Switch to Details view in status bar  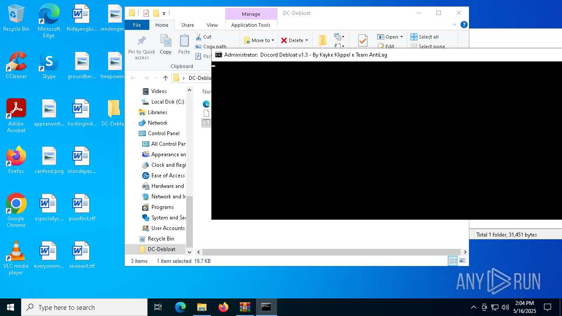(453, 261)
